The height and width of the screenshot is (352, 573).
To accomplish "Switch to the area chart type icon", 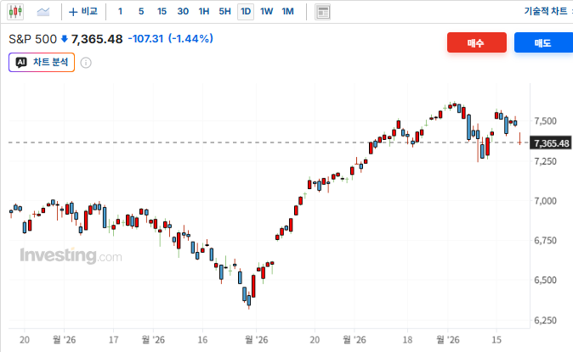I will (43, 12).
